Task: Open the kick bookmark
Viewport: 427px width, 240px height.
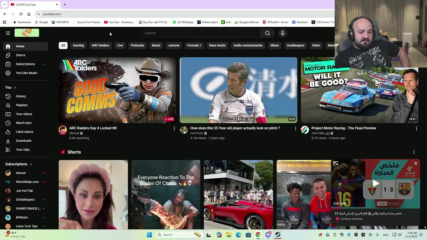Action: [x=226, y=22]
